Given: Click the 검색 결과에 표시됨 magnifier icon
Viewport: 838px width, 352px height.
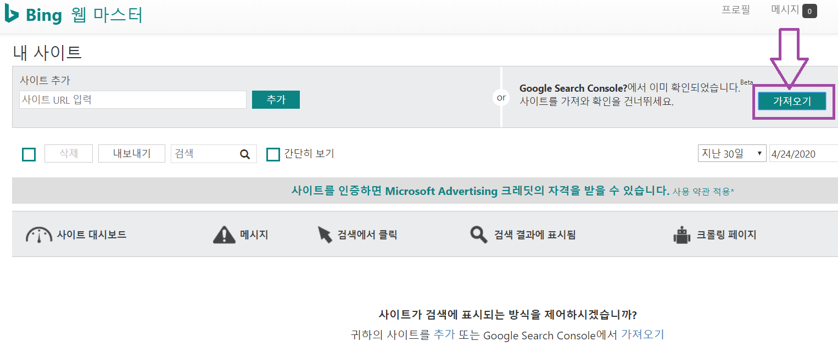Looking at the screenshot, I should pyautogui.click(x=478, y=235).
